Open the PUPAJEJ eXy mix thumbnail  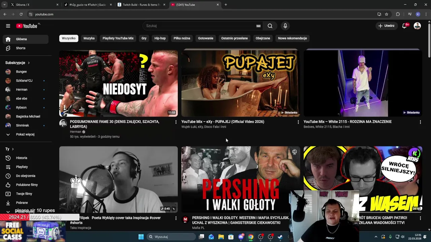(240, 83)
